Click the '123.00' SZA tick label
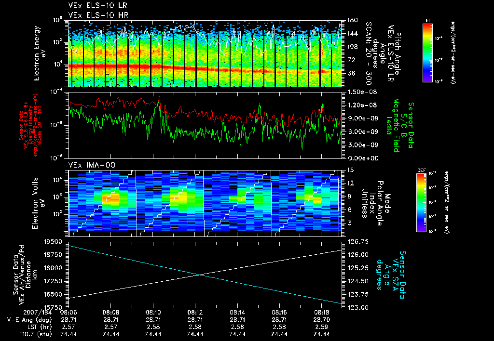The image size is (494, 341). [x=357, y=308]
